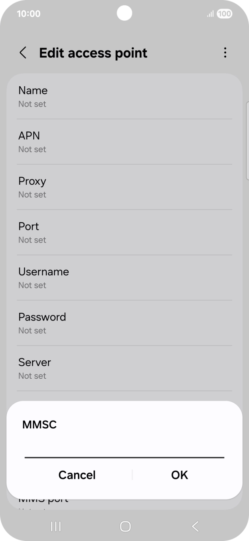249x541 pixels.
Task: Select the Server setting row
Action: point(124,368)
